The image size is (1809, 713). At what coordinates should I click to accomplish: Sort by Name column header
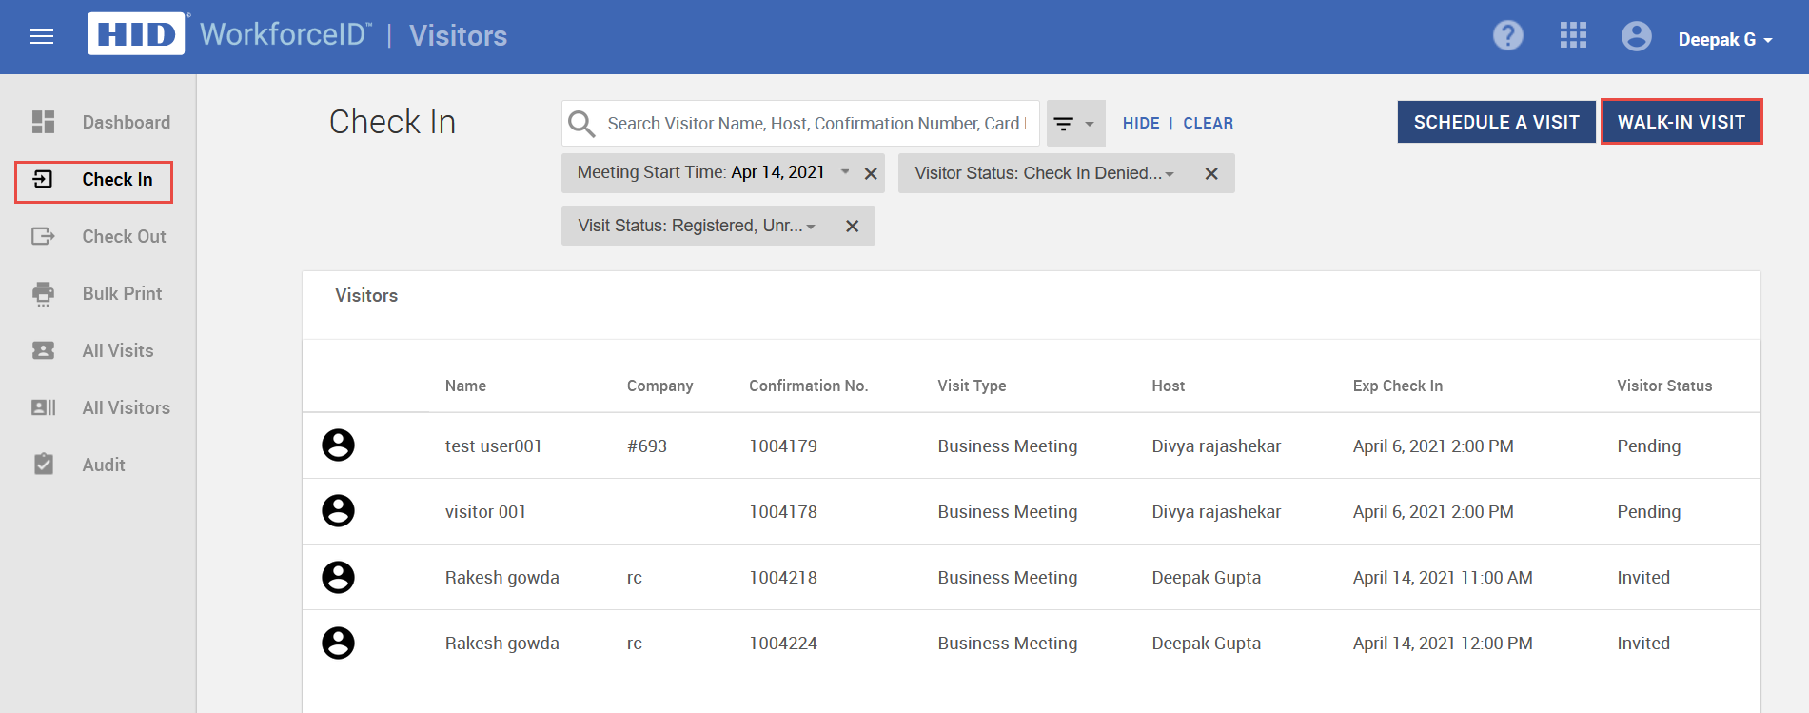pyautogui.click(x=465, y=386)
